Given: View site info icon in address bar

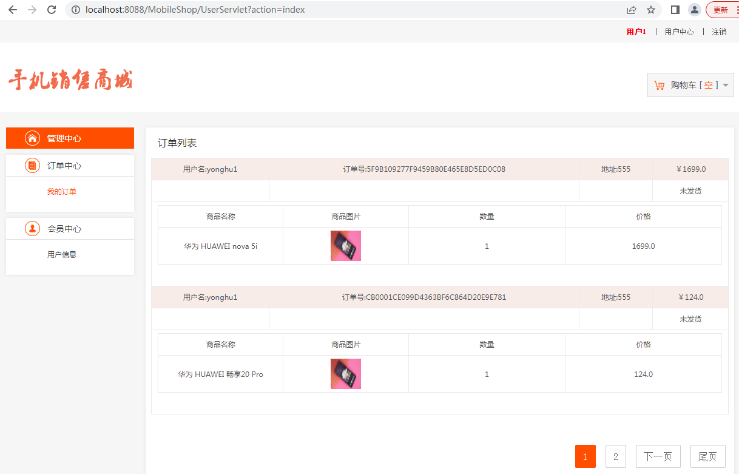Looking at the screenshot, I should point(76,10).
